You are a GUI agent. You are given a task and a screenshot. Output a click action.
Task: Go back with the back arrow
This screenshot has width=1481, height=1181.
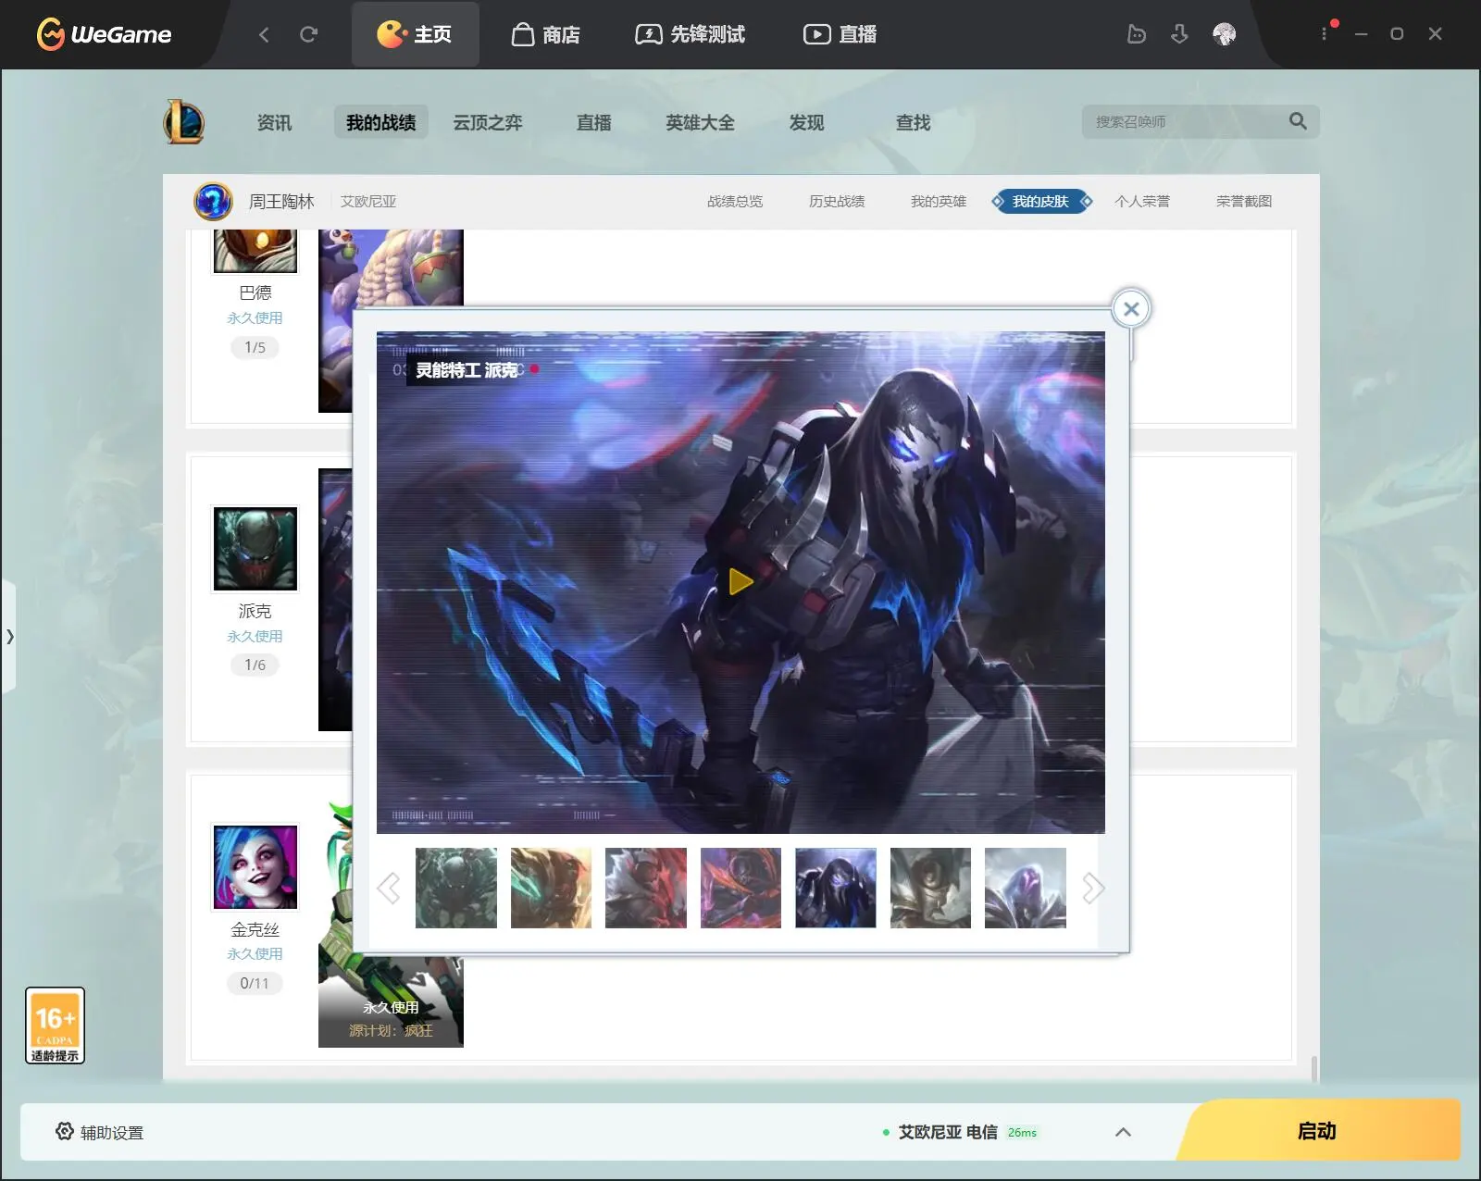point(264,34)
